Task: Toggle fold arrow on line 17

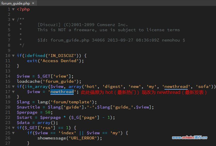Action: pyautogui.click(x=13, y=92)
